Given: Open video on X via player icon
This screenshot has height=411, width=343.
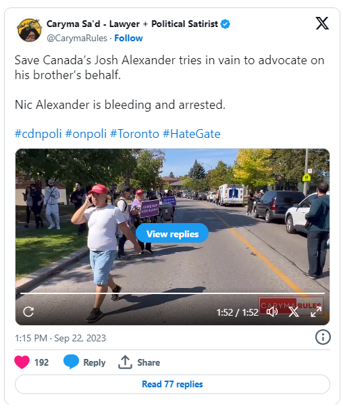Looking at the screenshot, I should tap(294, 312).
